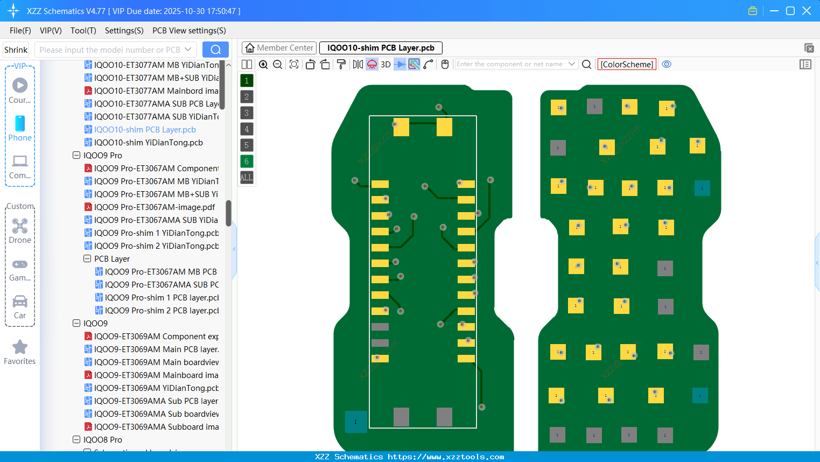
Task: Open the side panel list icon
Action: (x=805, y=64)
